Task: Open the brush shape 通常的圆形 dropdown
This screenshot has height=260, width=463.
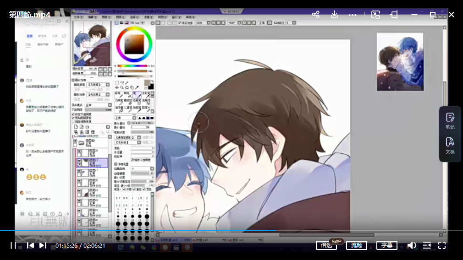Action: [128, 137]
